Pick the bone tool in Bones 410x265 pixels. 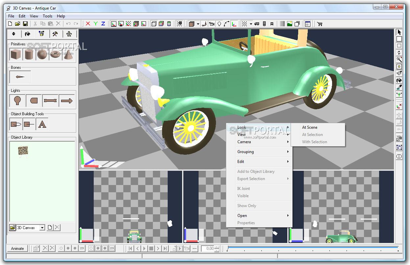point(20,77)
